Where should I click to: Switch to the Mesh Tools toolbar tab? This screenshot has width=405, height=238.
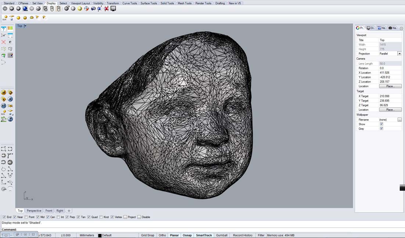coord(184,3)
